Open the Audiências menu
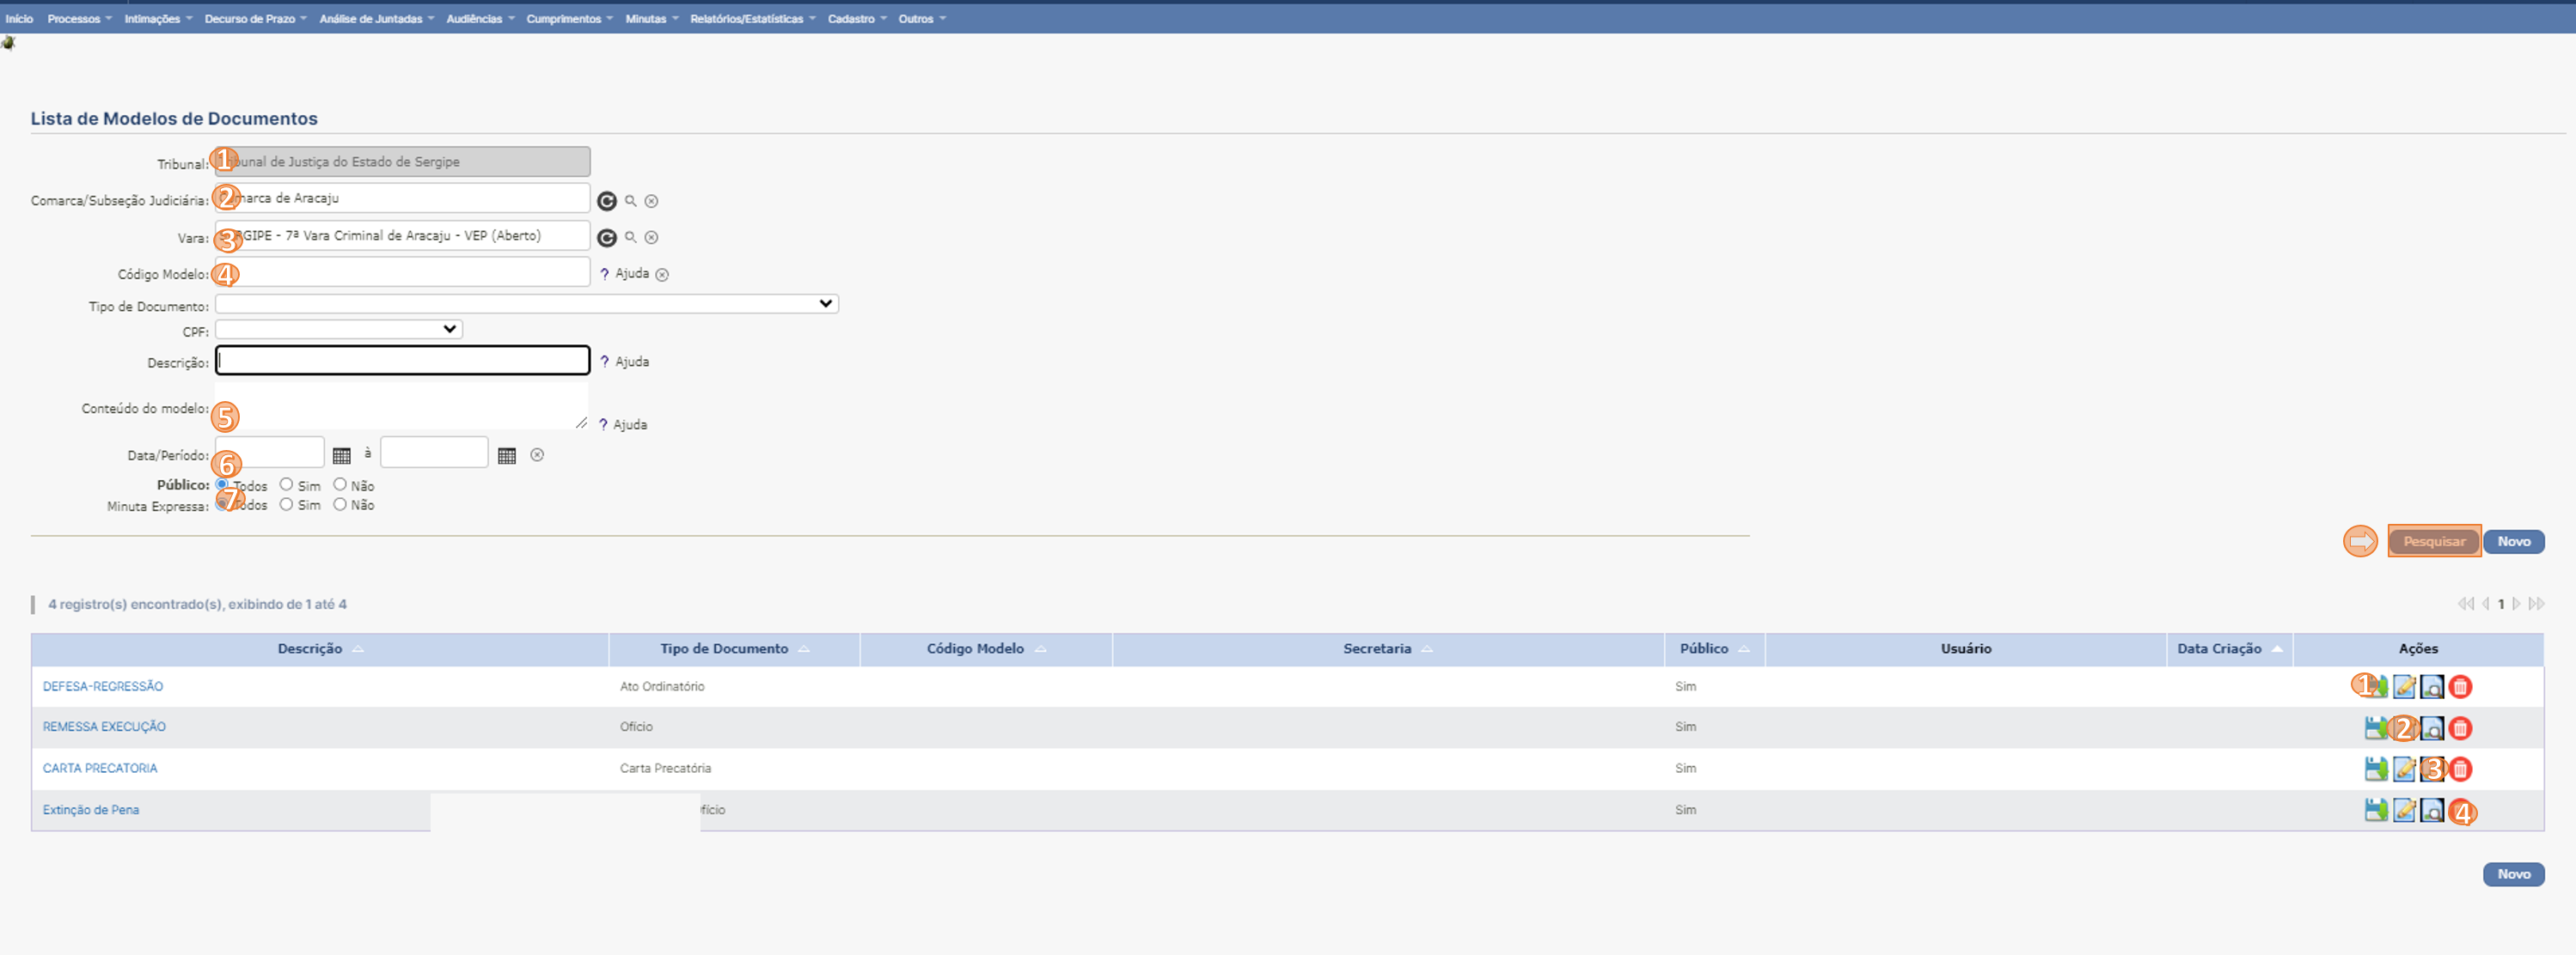This screenshot has width=2576, height=955. click(480, 19)
